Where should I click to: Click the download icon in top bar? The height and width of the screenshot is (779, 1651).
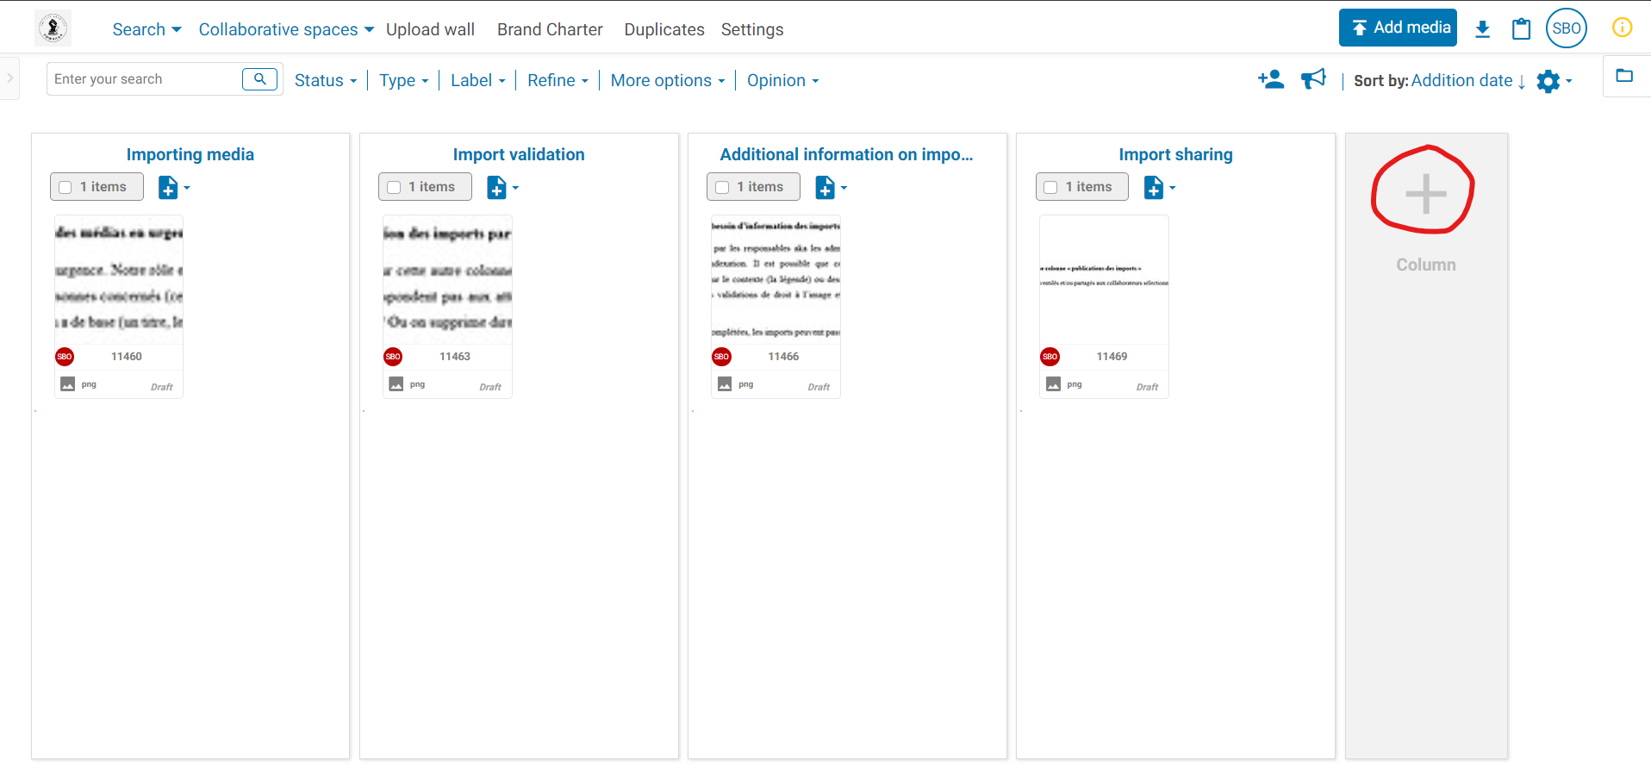pos(1482,29)
